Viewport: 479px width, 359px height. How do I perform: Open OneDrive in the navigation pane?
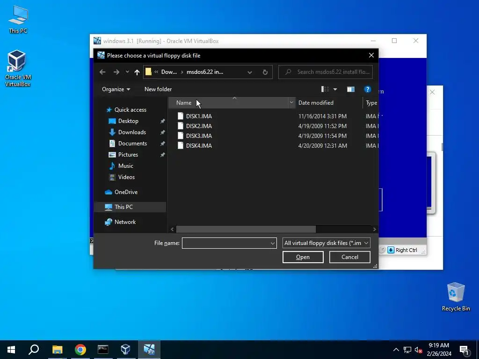tap(126, 192)
